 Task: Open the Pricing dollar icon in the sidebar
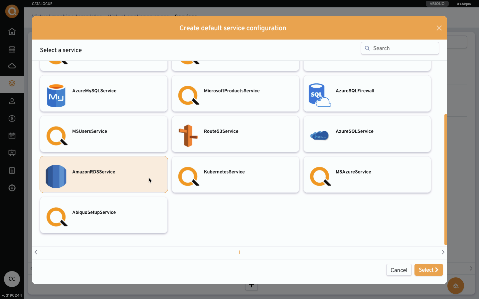click(12, 118)
